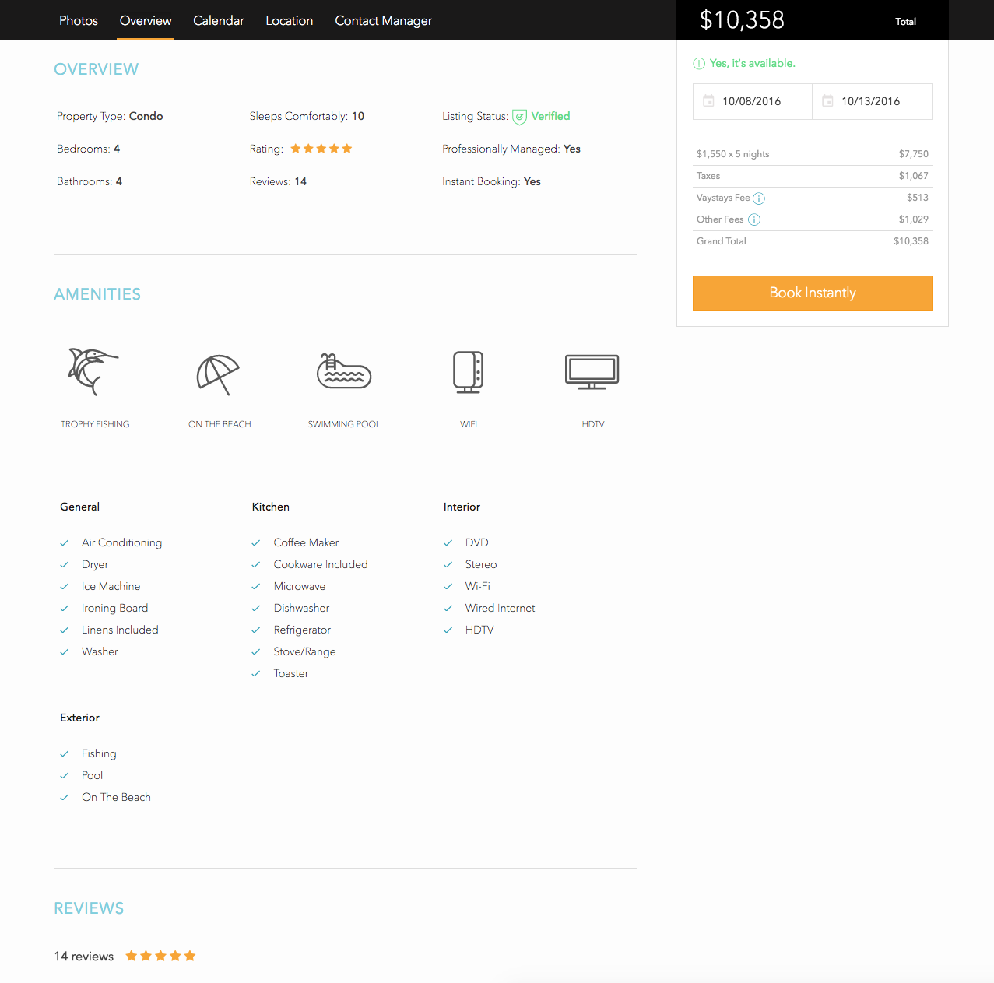
Task: Click checkmark next to DVD
Action: [448, 543]
